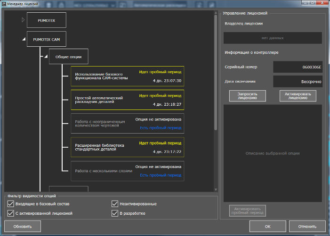This screenshot has height=236, width=330.
Task: Toggle С активированной лицензией checkbox
Action: coord(10,213)
